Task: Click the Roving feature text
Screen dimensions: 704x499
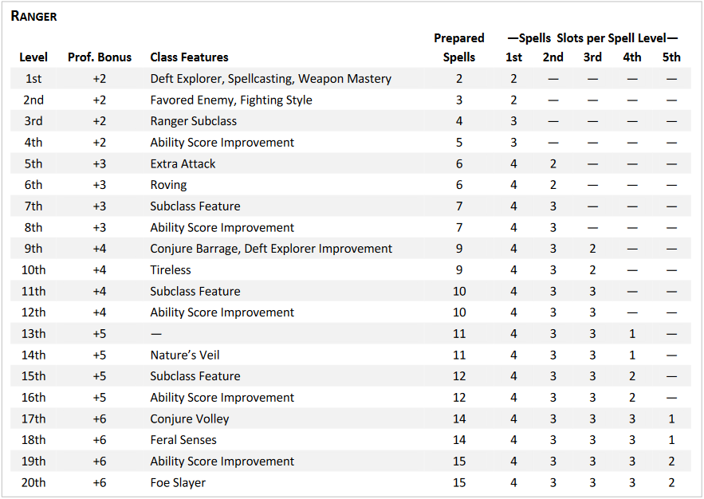Action: [x=168, y=185]
